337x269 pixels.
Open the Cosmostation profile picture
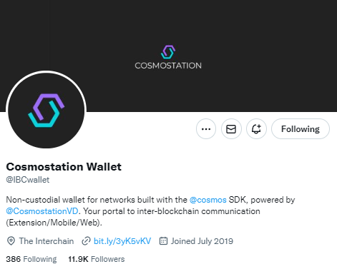(x=47, y=110)
